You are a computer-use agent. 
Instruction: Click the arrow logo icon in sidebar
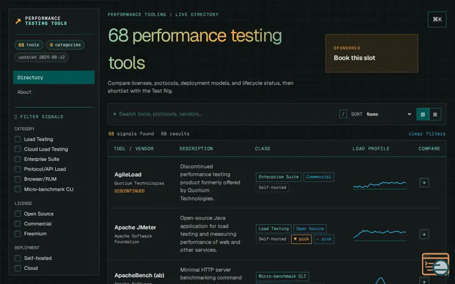18,21
